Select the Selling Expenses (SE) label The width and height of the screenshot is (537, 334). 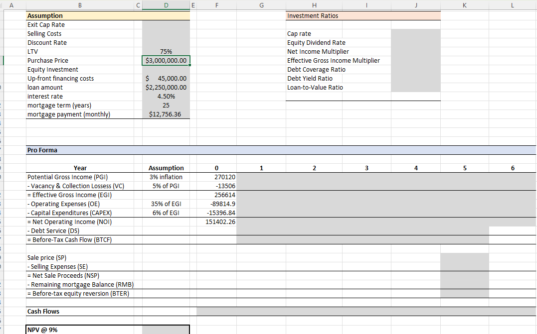coord(57,267)
